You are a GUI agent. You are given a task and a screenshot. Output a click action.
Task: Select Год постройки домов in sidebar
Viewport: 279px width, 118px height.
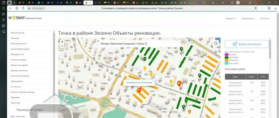20,49
